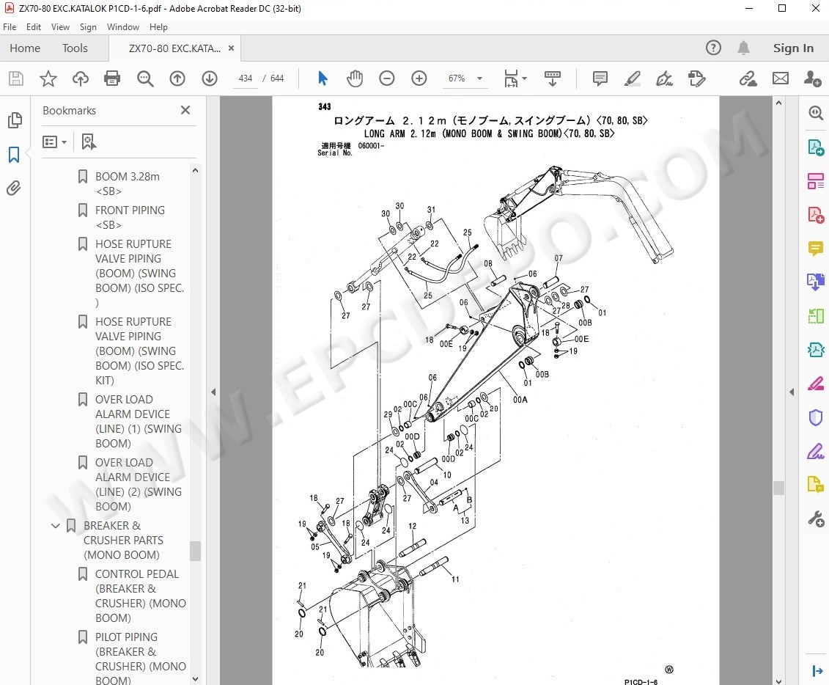Open the File menu
This screenshot has width=829, height=685.
(x=10, y=27)
